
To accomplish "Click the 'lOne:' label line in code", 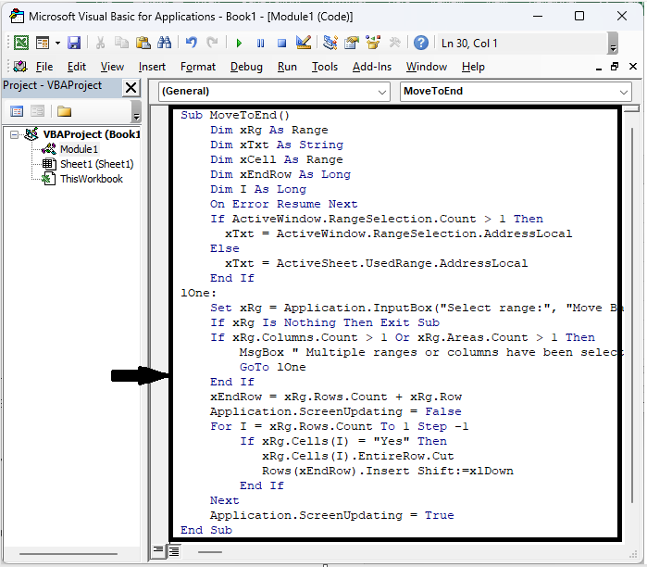I will 198,293.
